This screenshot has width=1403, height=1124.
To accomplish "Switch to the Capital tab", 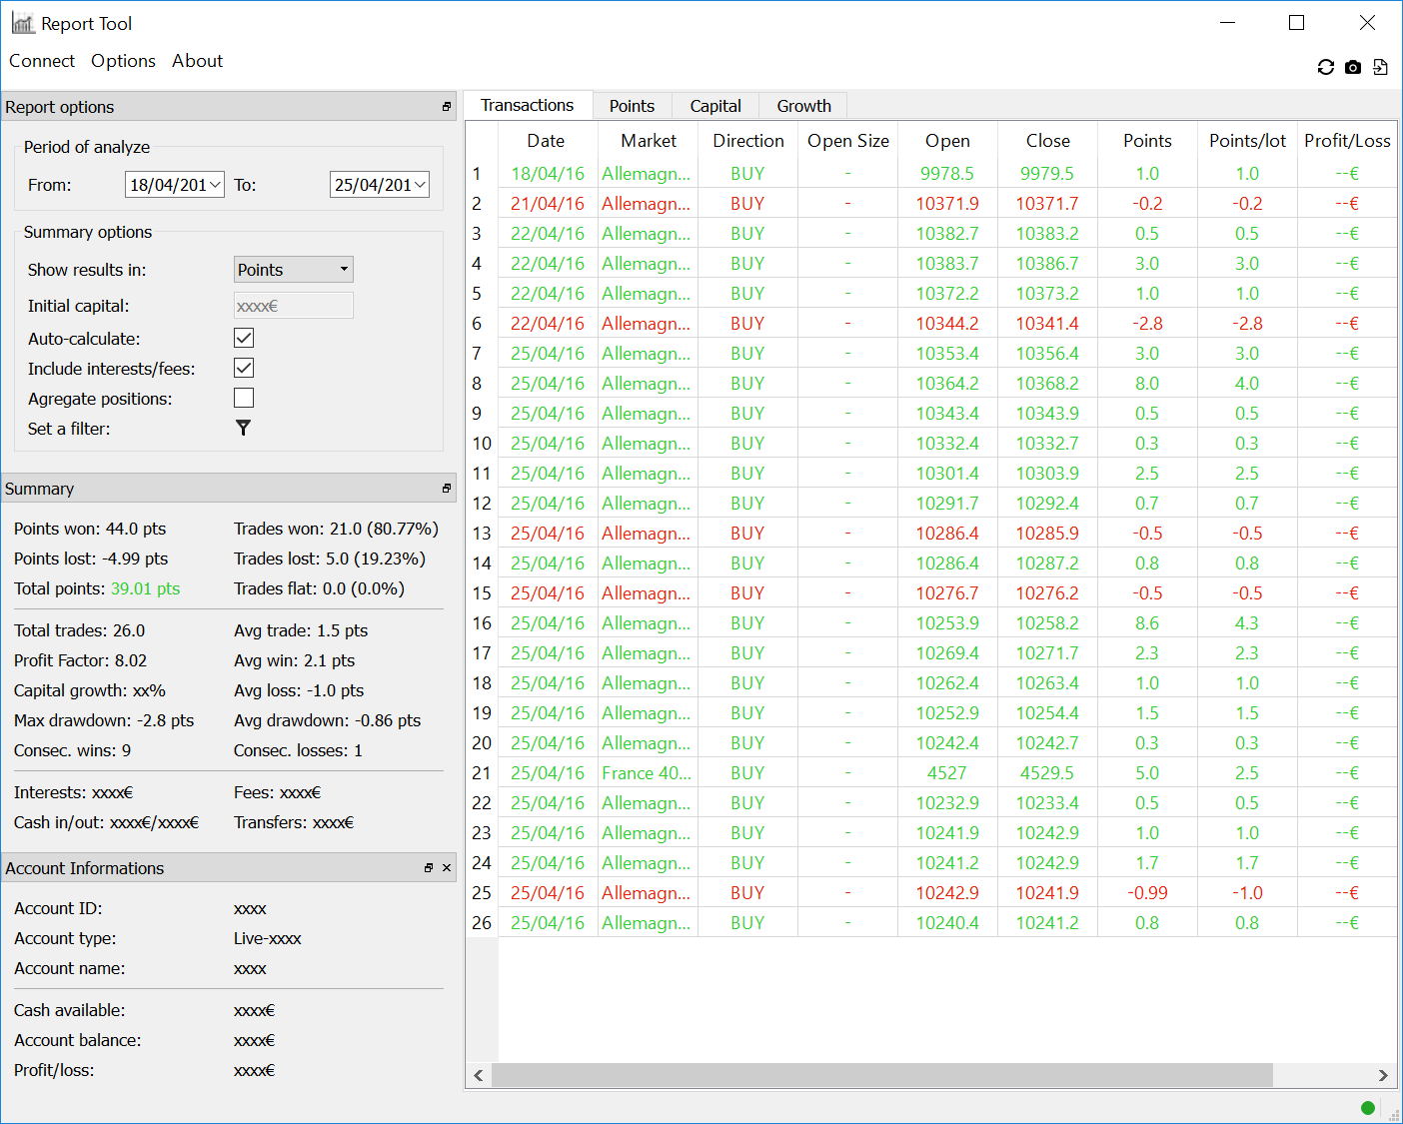I will click(x=715, y=106).
